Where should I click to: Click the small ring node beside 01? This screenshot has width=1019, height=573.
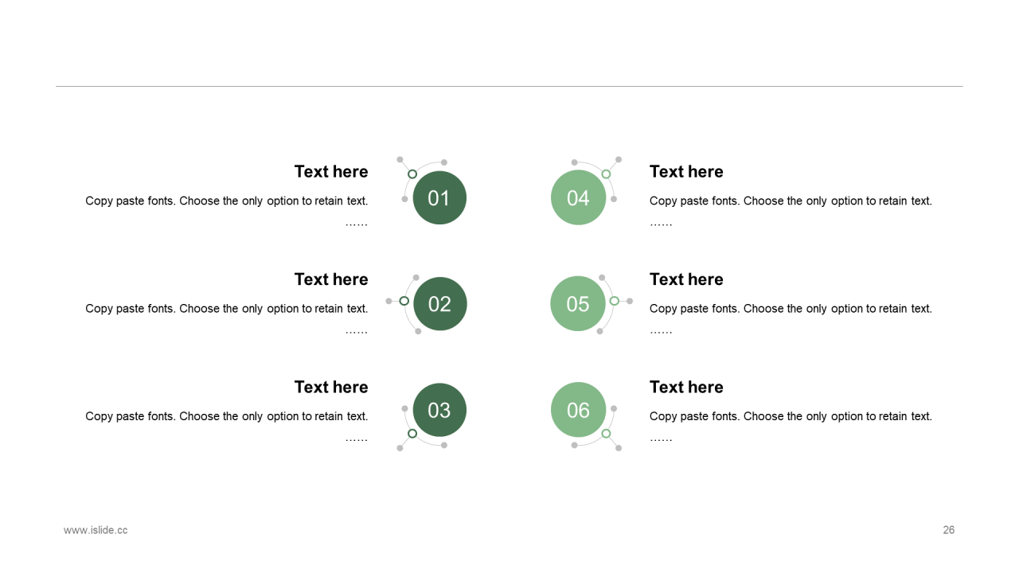(412, 173)
